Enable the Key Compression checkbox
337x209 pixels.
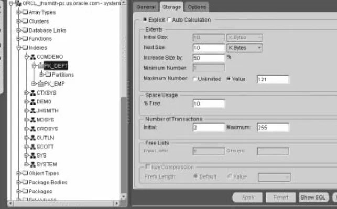coord(148,166)
